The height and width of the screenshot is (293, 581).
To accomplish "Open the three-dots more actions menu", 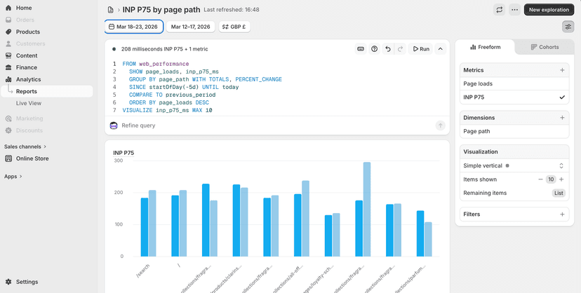I will 514,10.
